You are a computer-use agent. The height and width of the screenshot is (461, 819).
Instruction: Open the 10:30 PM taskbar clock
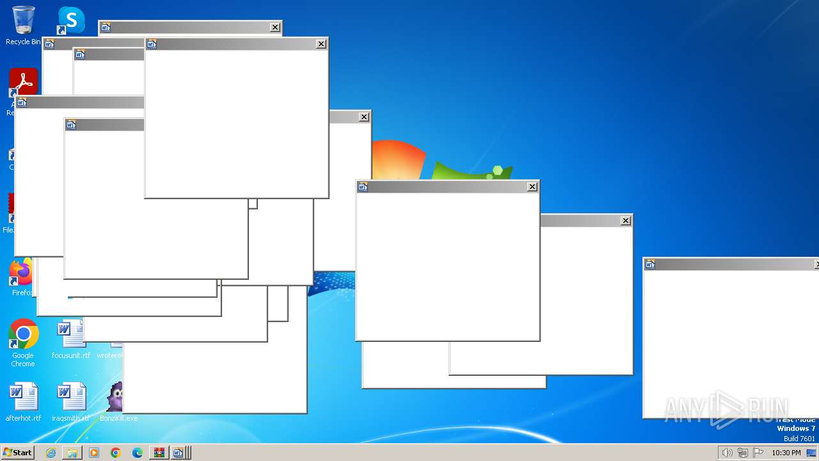tap(786, 453)
